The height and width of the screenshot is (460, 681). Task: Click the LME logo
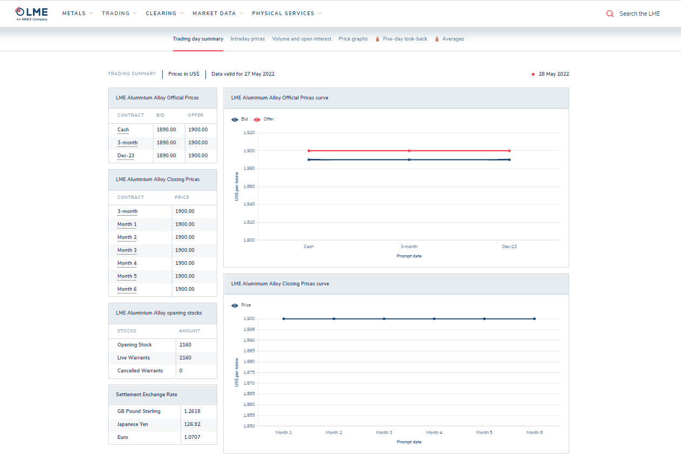32,14
